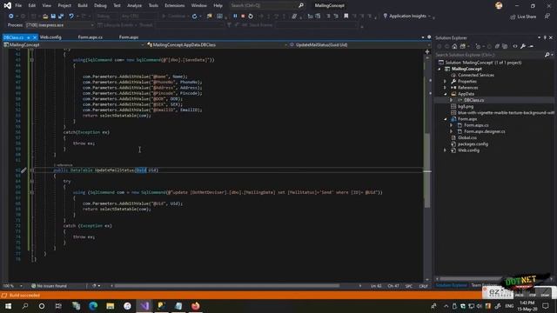Click the Navigate Backward icon
The height and width of the screenshot is (313, 557).
pyautogui.click(x=11, y=17)
